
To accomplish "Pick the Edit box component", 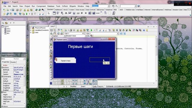I will [x=70, y=13].
